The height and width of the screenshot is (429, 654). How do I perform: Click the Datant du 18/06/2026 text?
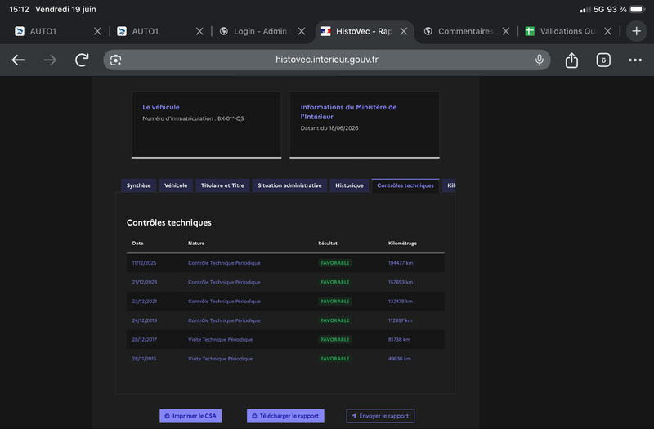pyautogui.click(x=329, y=128)
